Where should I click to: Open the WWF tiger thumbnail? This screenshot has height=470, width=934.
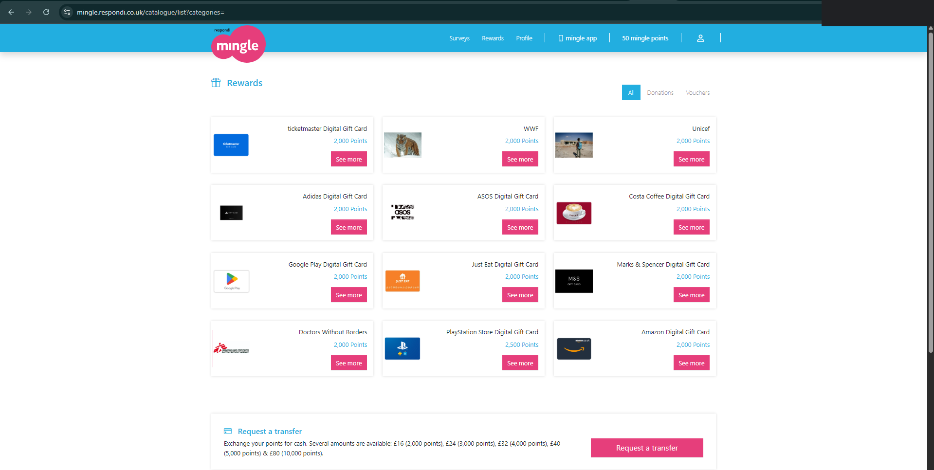[x=403, y=145]
